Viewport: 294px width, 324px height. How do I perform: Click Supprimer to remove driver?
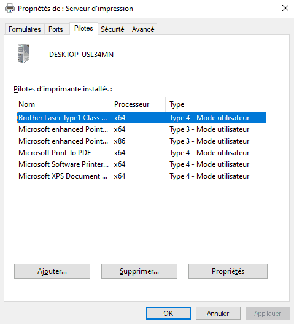[x=139, y=271]
